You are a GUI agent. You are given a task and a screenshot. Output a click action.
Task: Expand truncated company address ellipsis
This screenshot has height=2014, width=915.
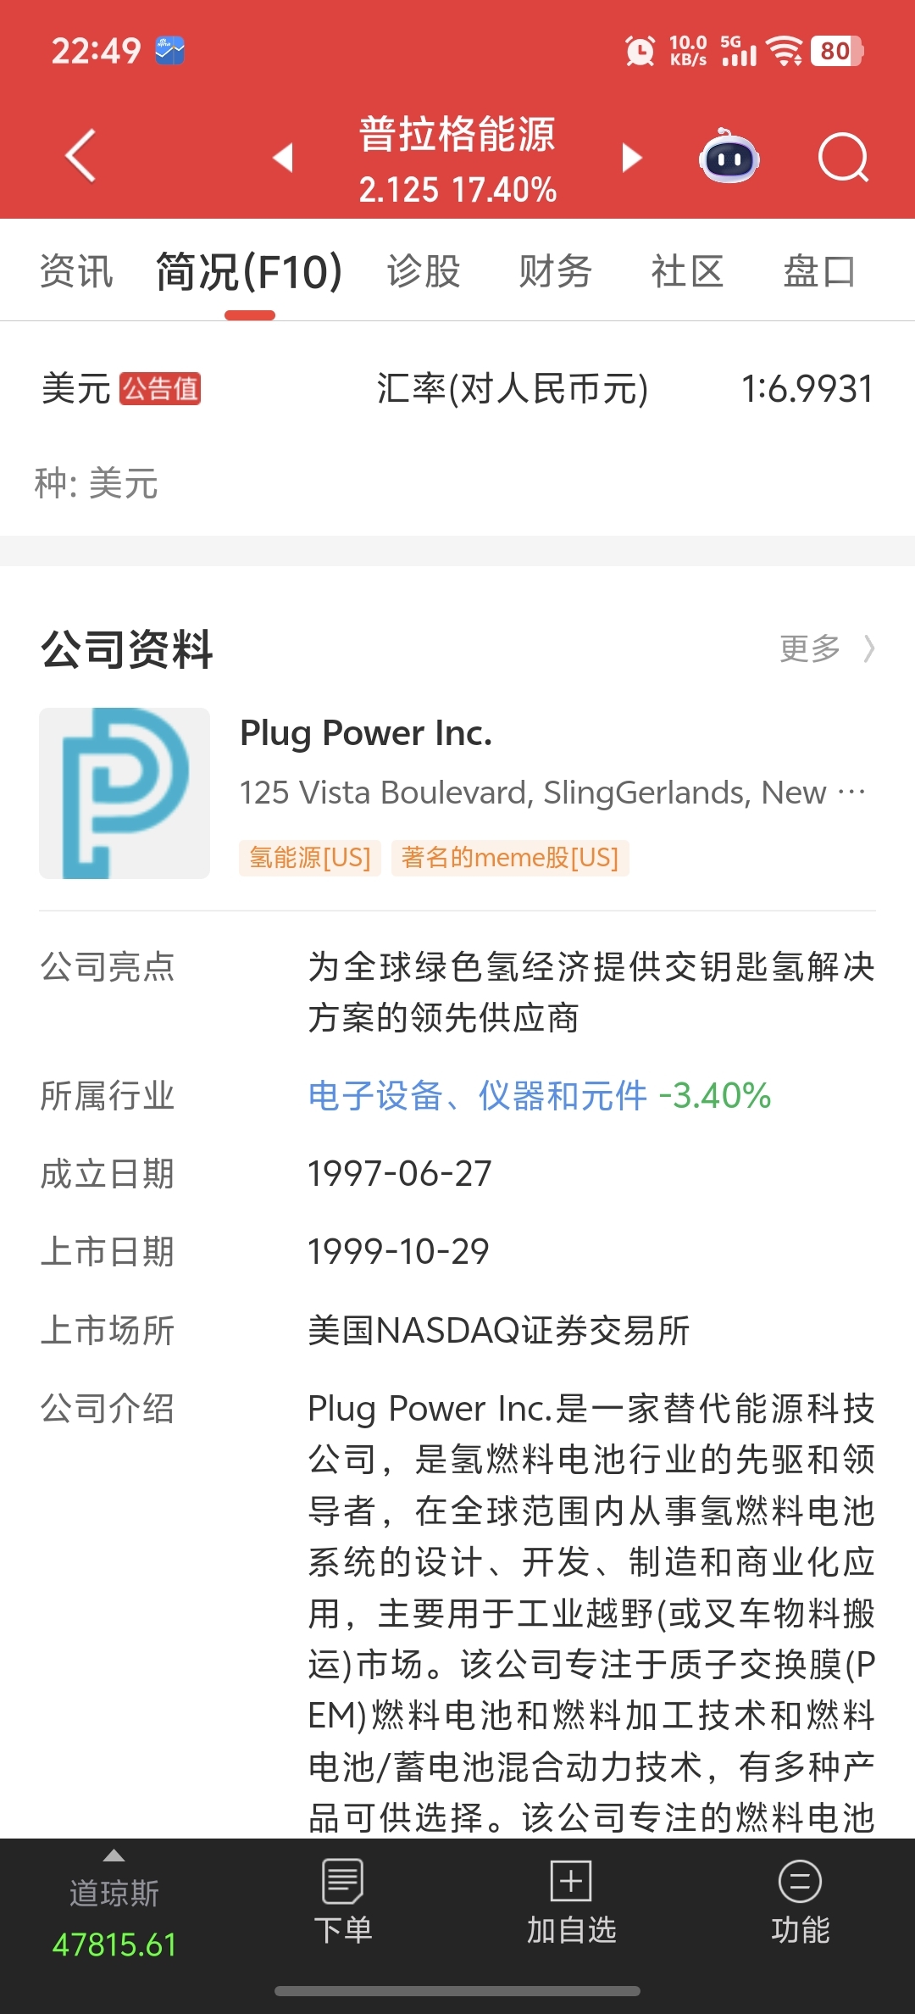(x=851, y=793)
